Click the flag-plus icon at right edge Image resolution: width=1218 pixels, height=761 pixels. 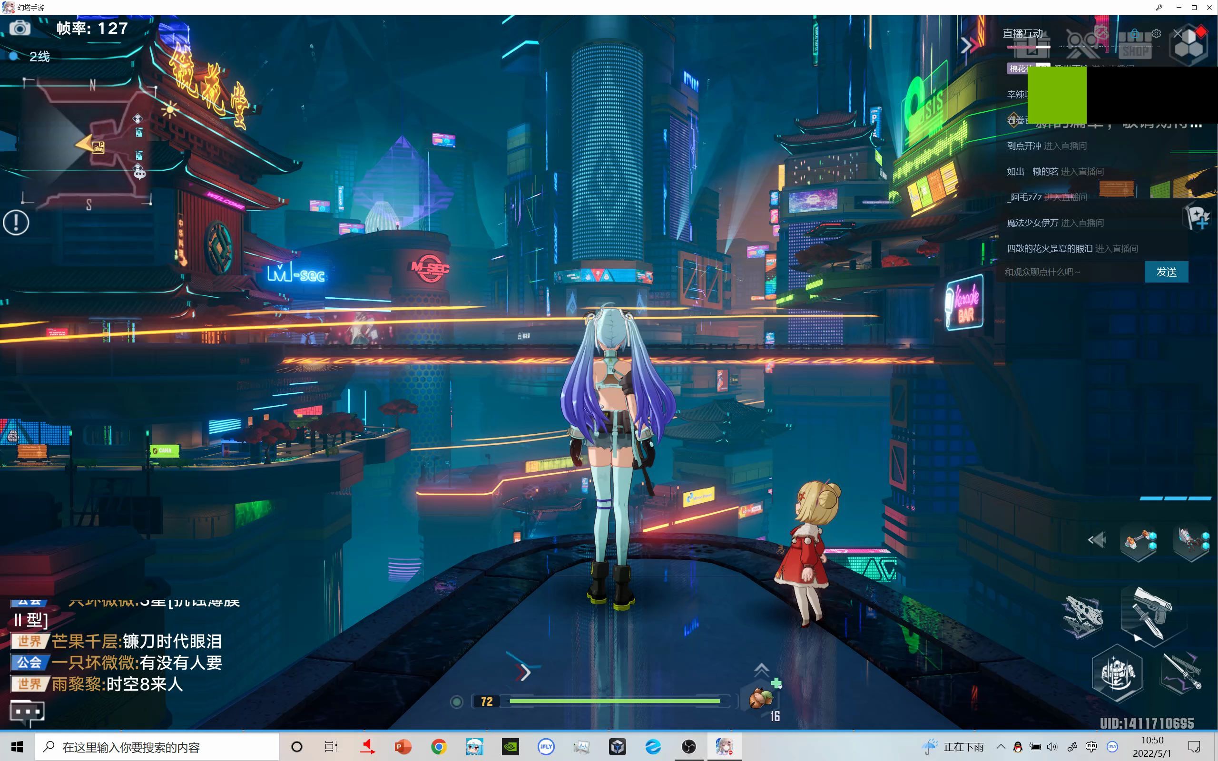[x=1198, y=217]
